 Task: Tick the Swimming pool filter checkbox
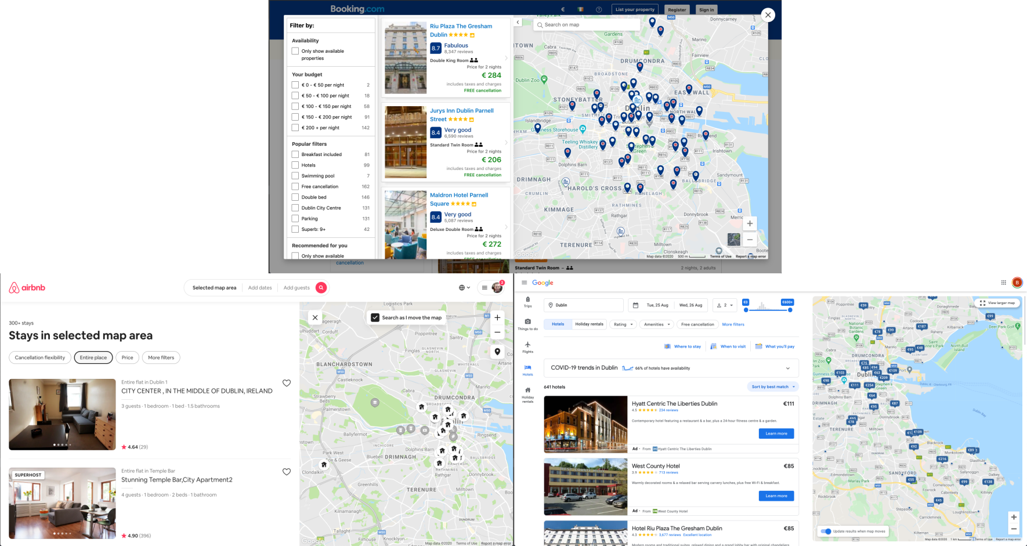click(295, 176)
